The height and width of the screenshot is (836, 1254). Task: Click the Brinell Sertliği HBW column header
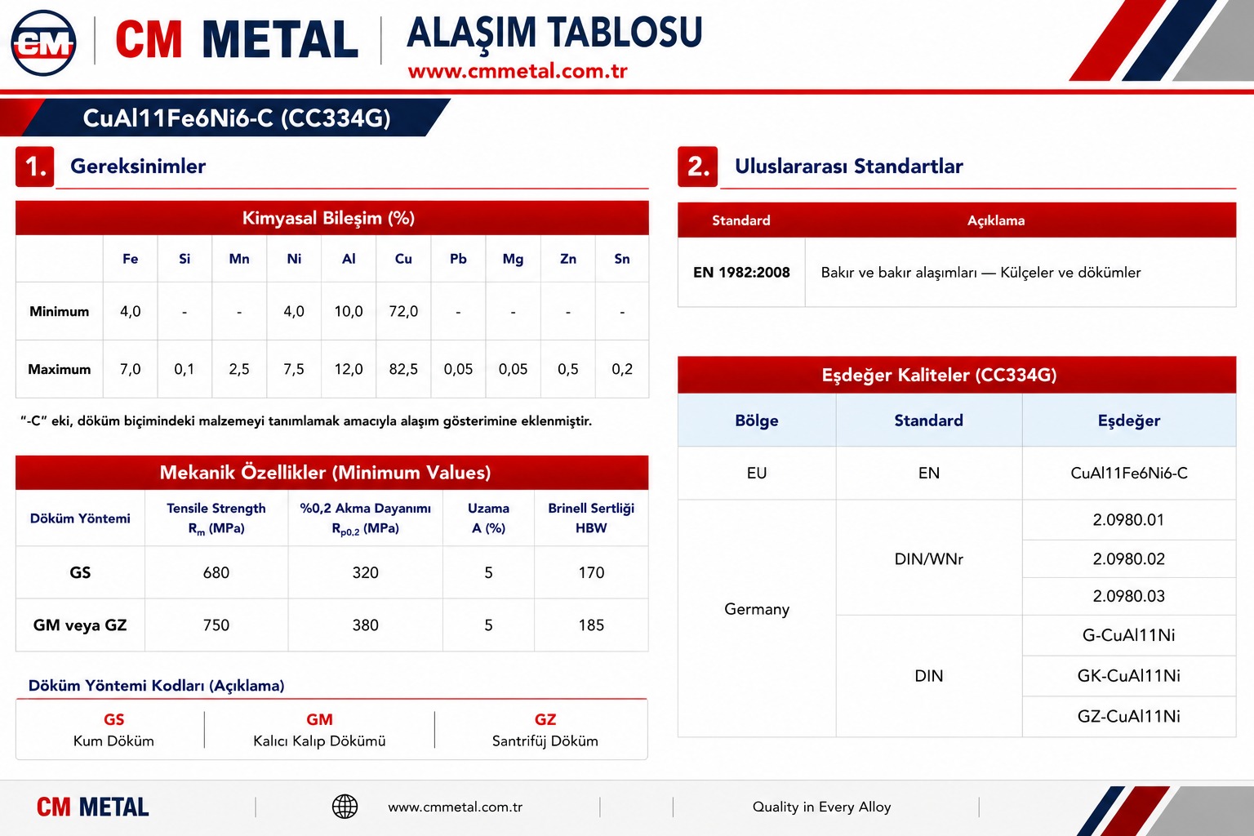[591, 518]
